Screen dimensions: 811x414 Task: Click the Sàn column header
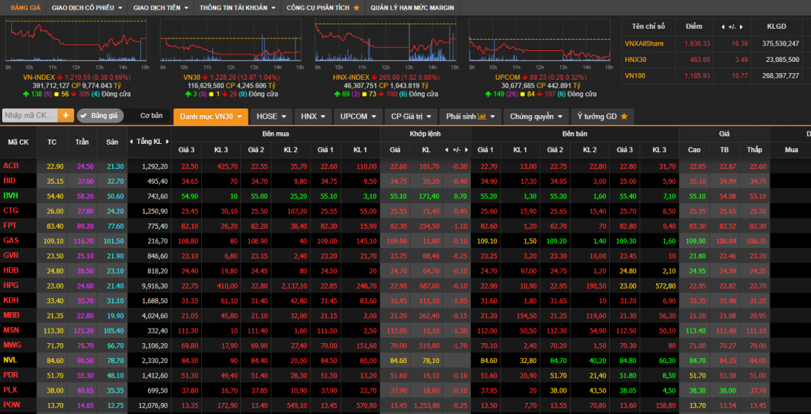point(112,142)
